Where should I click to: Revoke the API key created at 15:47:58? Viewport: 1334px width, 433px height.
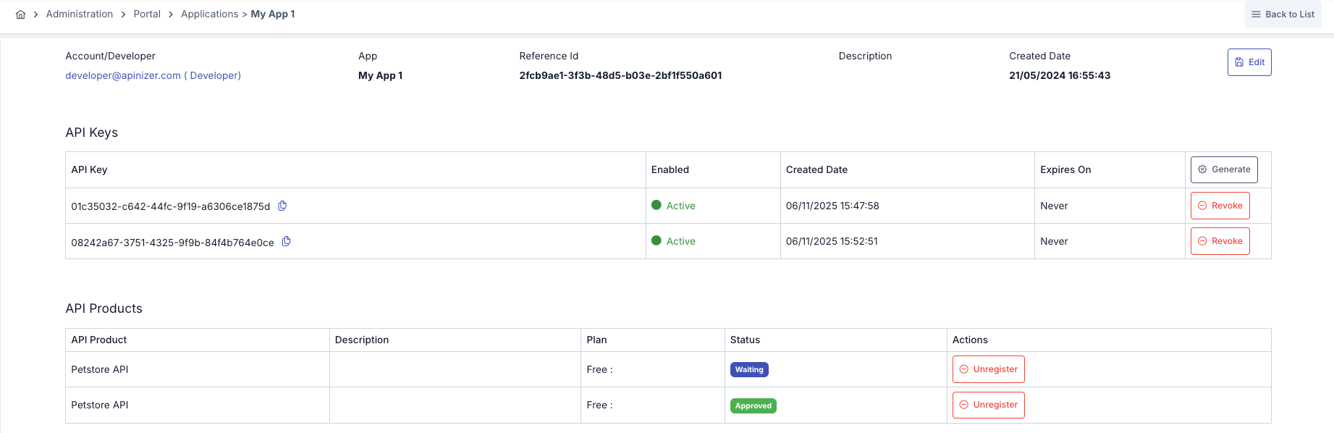(1220, 206)
